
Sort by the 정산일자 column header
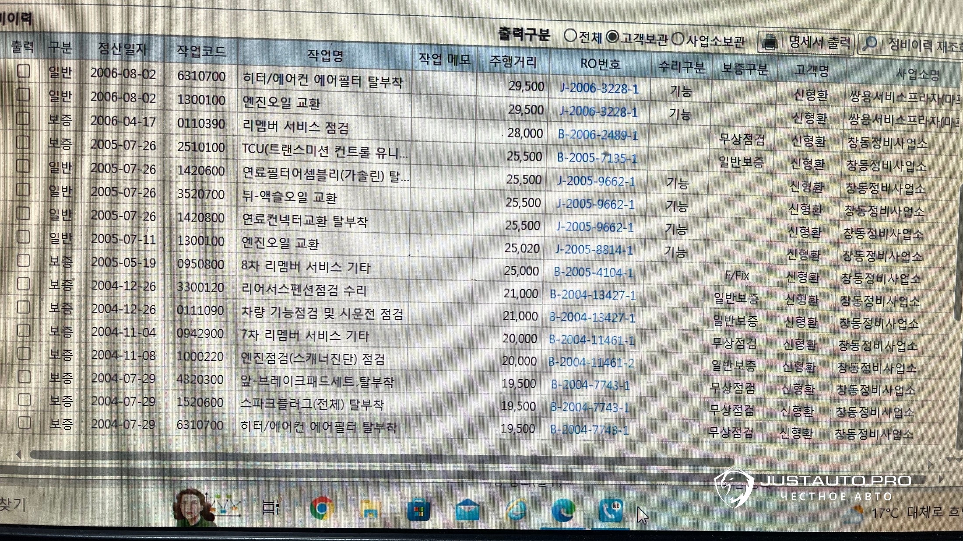pyautogui.click(x=123, y=49)
